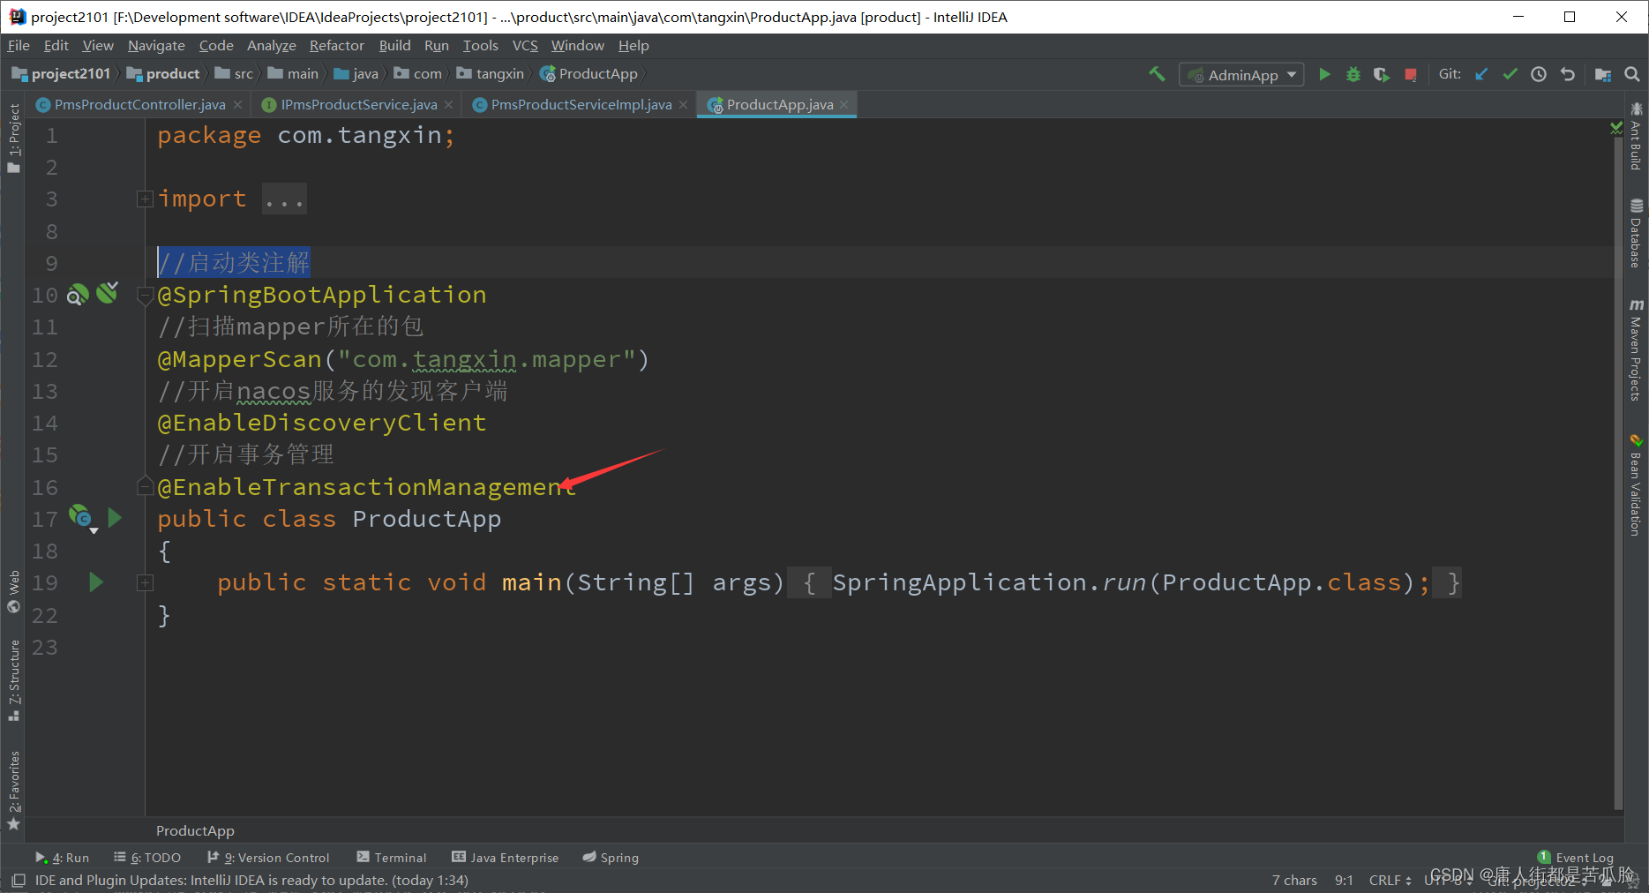Click tangxin package in navigation breadcrumb

coord(491,74)
